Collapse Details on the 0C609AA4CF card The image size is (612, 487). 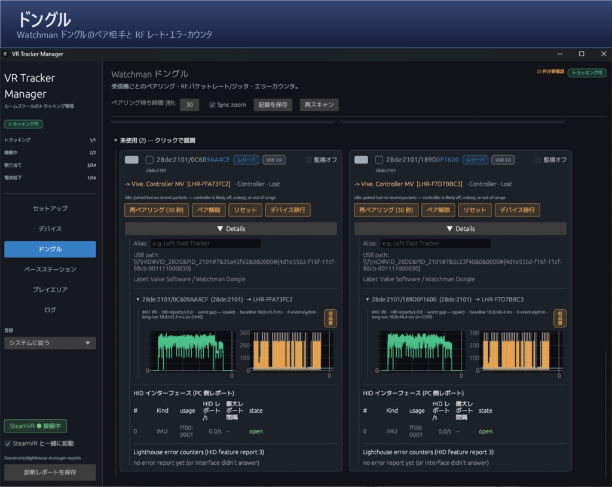(231, 229)
